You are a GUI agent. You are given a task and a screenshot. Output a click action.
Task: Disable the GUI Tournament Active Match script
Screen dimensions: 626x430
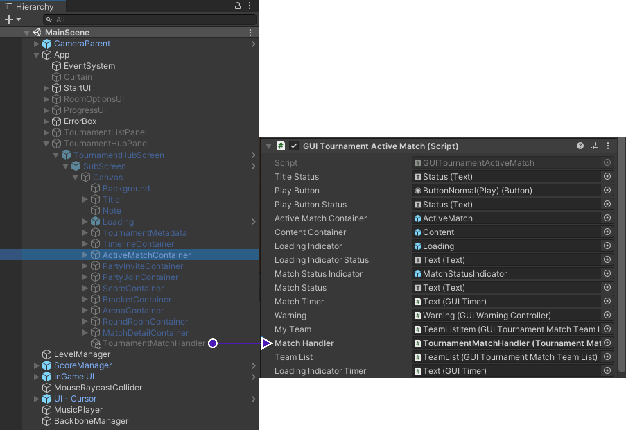(x=294, y=146)
